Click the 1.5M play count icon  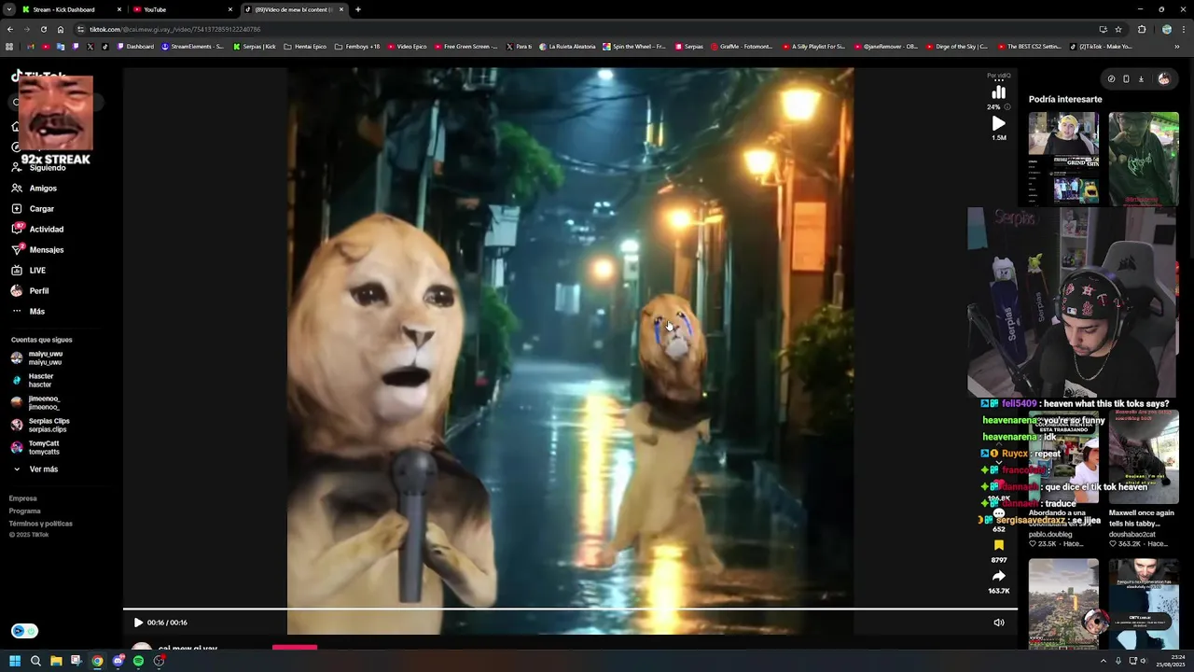tap(999, 123)
